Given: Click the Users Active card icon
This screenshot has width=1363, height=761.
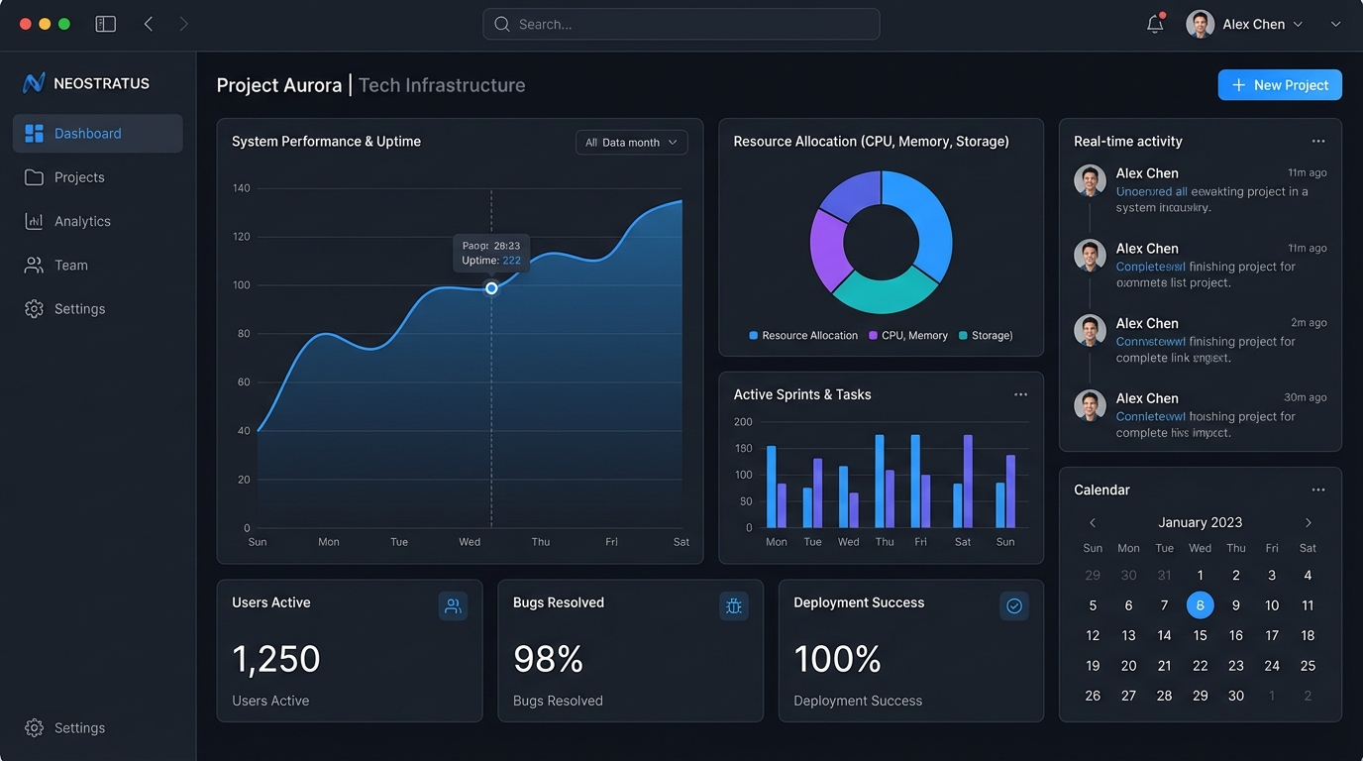Looking at the screenshot, I should [453, 606].
